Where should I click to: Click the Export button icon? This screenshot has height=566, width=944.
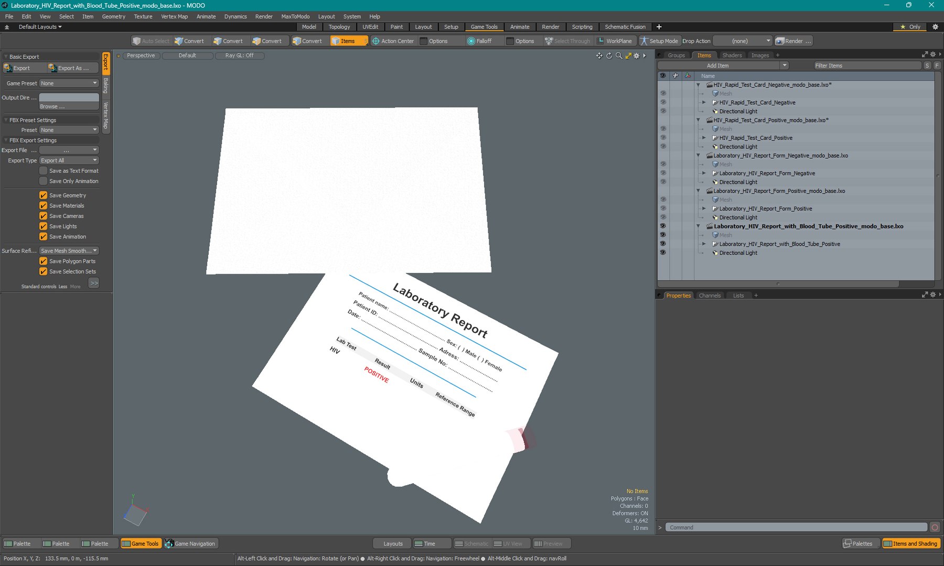(x=8, y=68)
